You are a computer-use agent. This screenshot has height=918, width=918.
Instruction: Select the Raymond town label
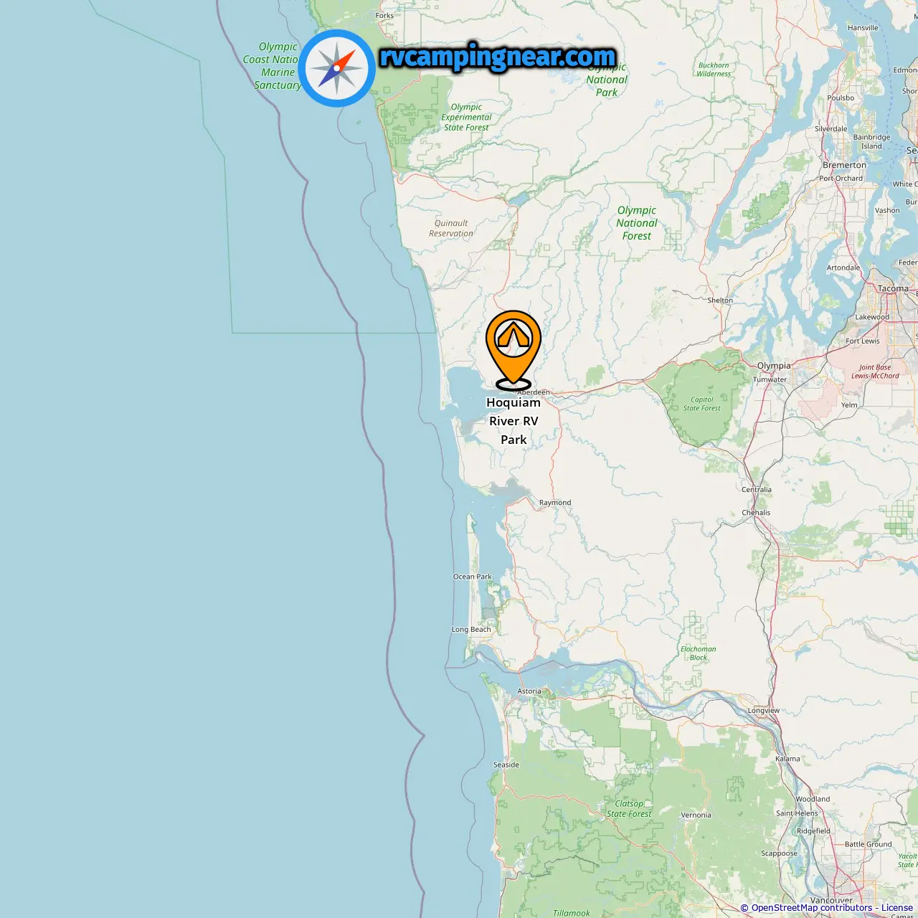point(555,503)
